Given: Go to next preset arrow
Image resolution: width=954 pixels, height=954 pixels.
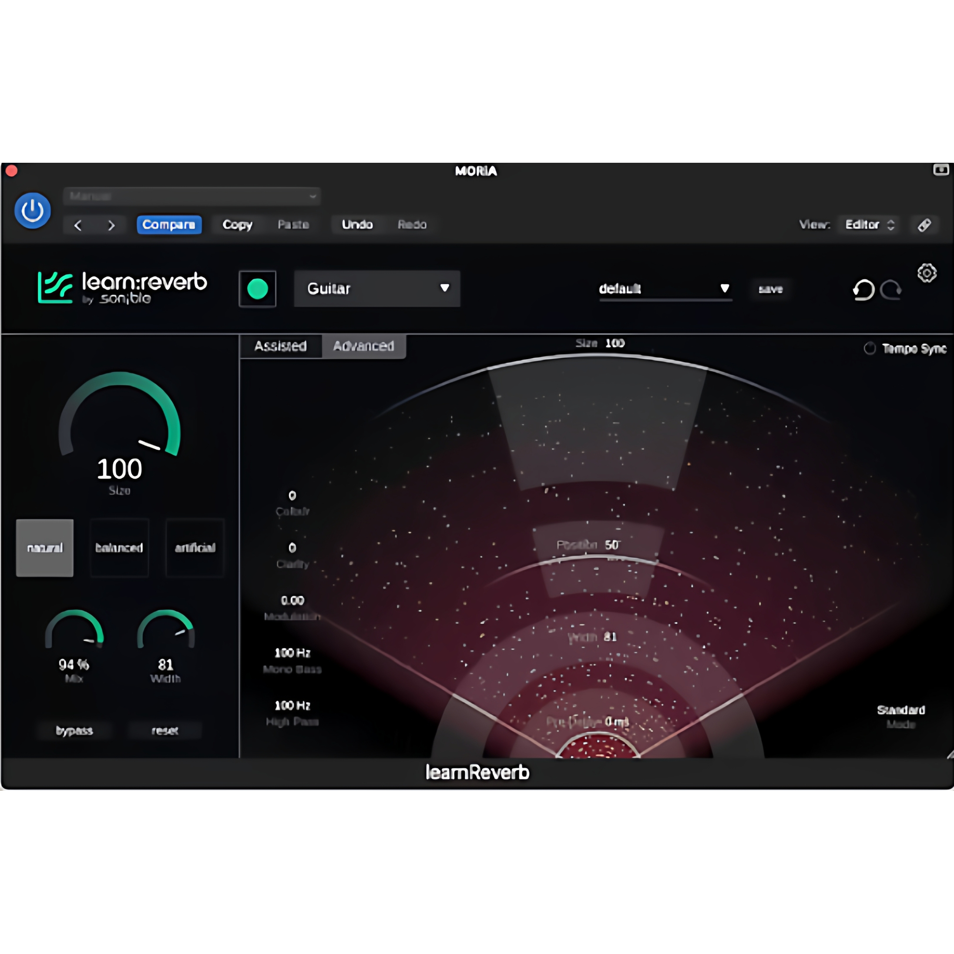Looking at the screenshot, I should (111, 226).
